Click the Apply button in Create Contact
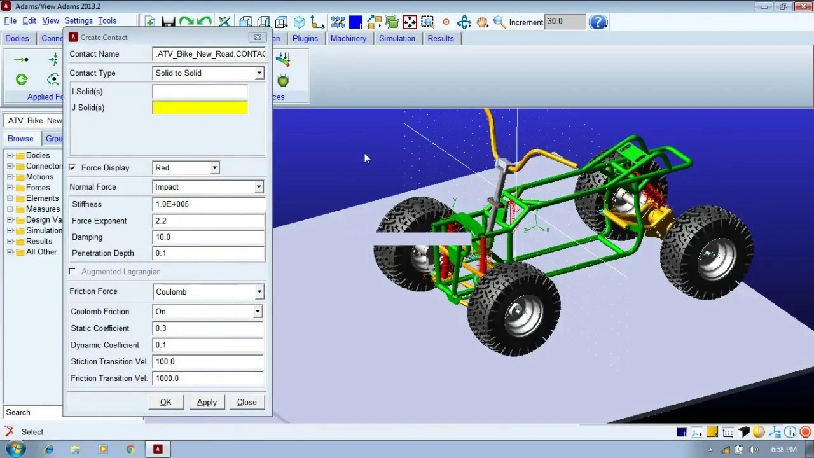This screenshot has width=814, height=458. click(x=207, y=403)
